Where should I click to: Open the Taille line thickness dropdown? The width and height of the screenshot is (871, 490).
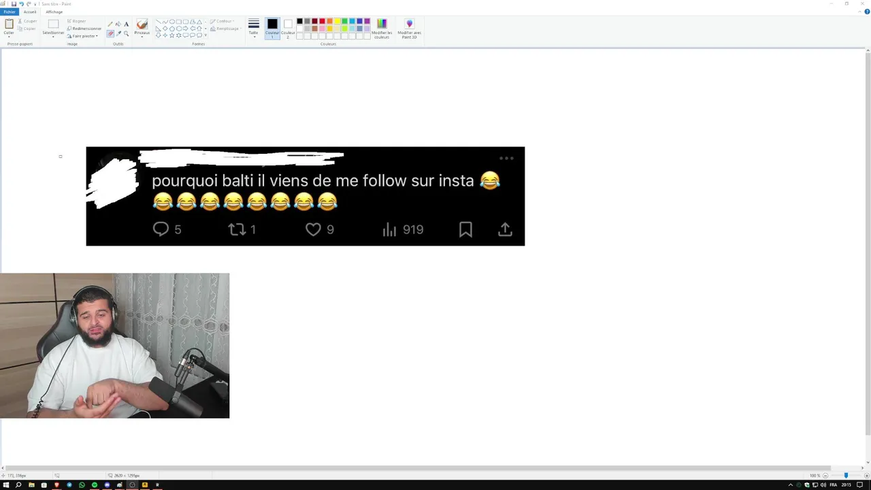(253, 28)
